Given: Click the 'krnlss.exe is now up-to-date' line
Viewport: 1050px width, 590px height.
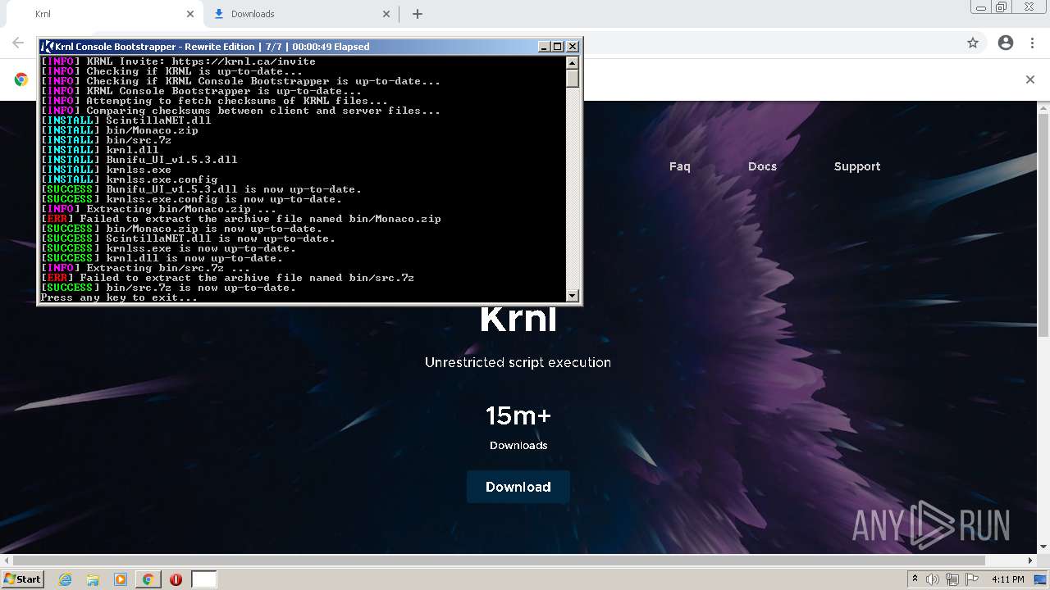Looking at the screenshot, I should pyautogui.click(x=168, y=248).
